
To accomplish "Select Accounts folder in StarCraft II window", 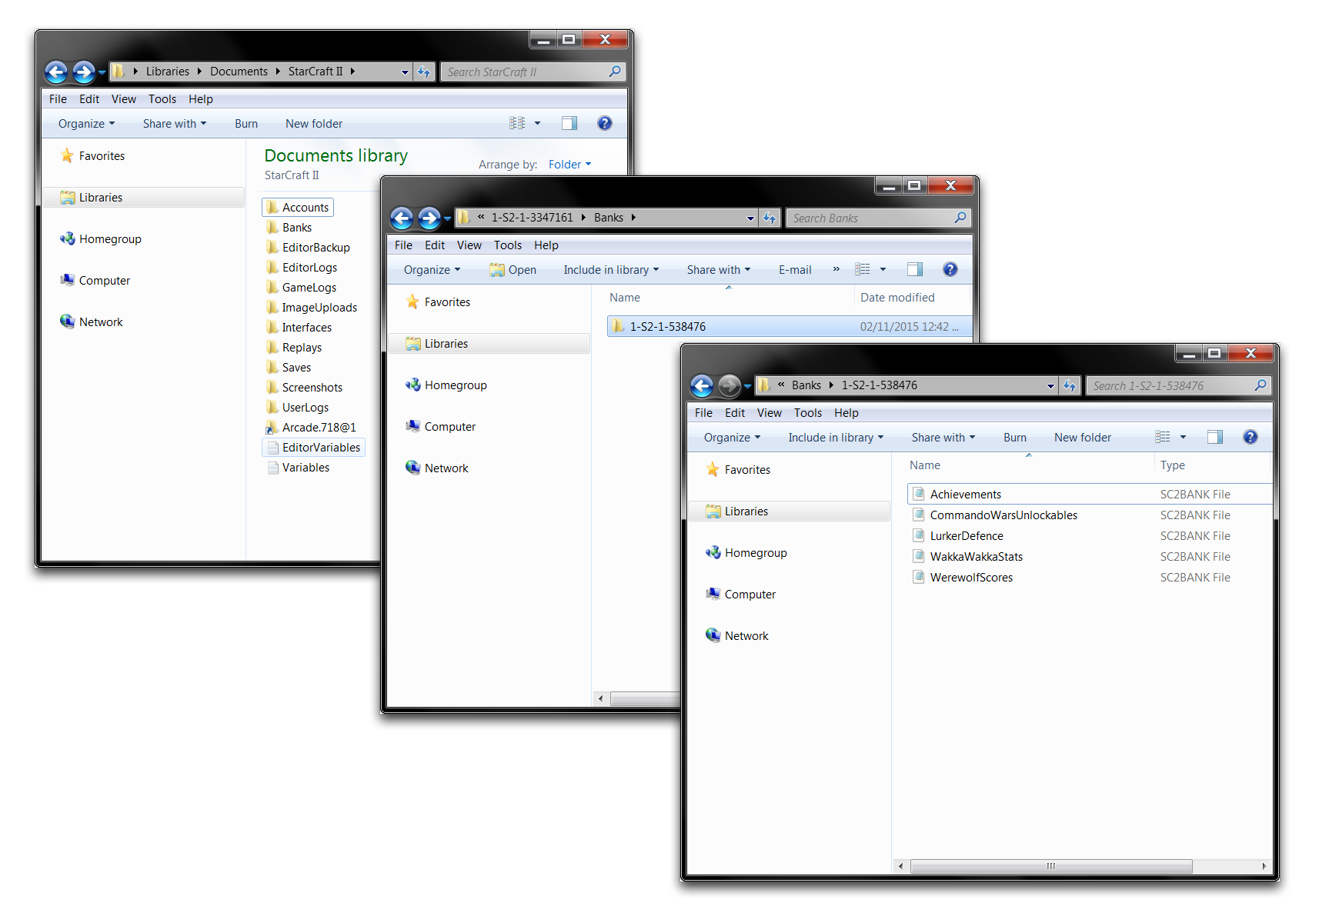I will pos(299,207).
